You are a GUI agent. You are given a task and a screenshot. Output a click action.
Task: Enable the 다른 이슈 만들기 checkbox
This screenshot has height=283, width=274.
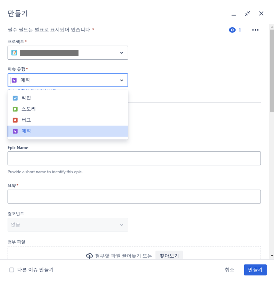(12, 270)
